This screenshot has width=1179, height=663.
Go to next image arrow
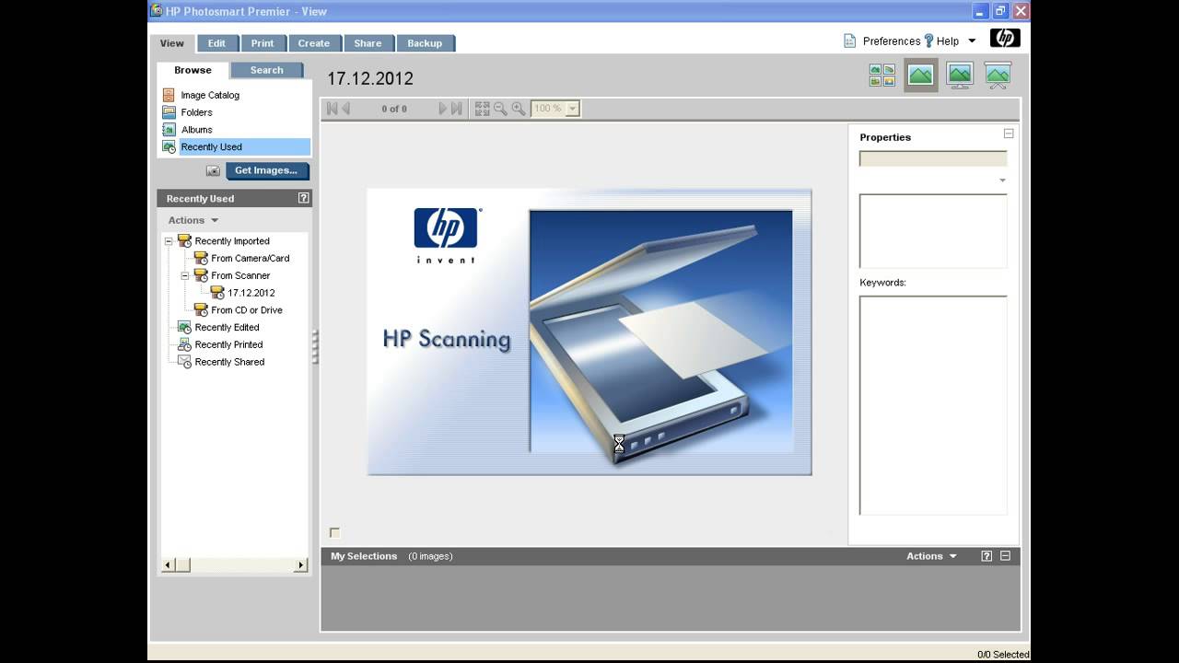pyautogui.click(x=443, y=109)
